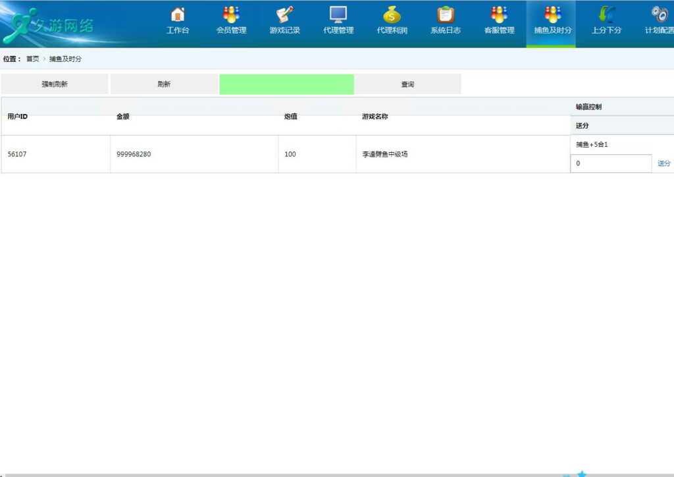
Task: Open 代理利润 money bag icon
Action: (392, 14)
